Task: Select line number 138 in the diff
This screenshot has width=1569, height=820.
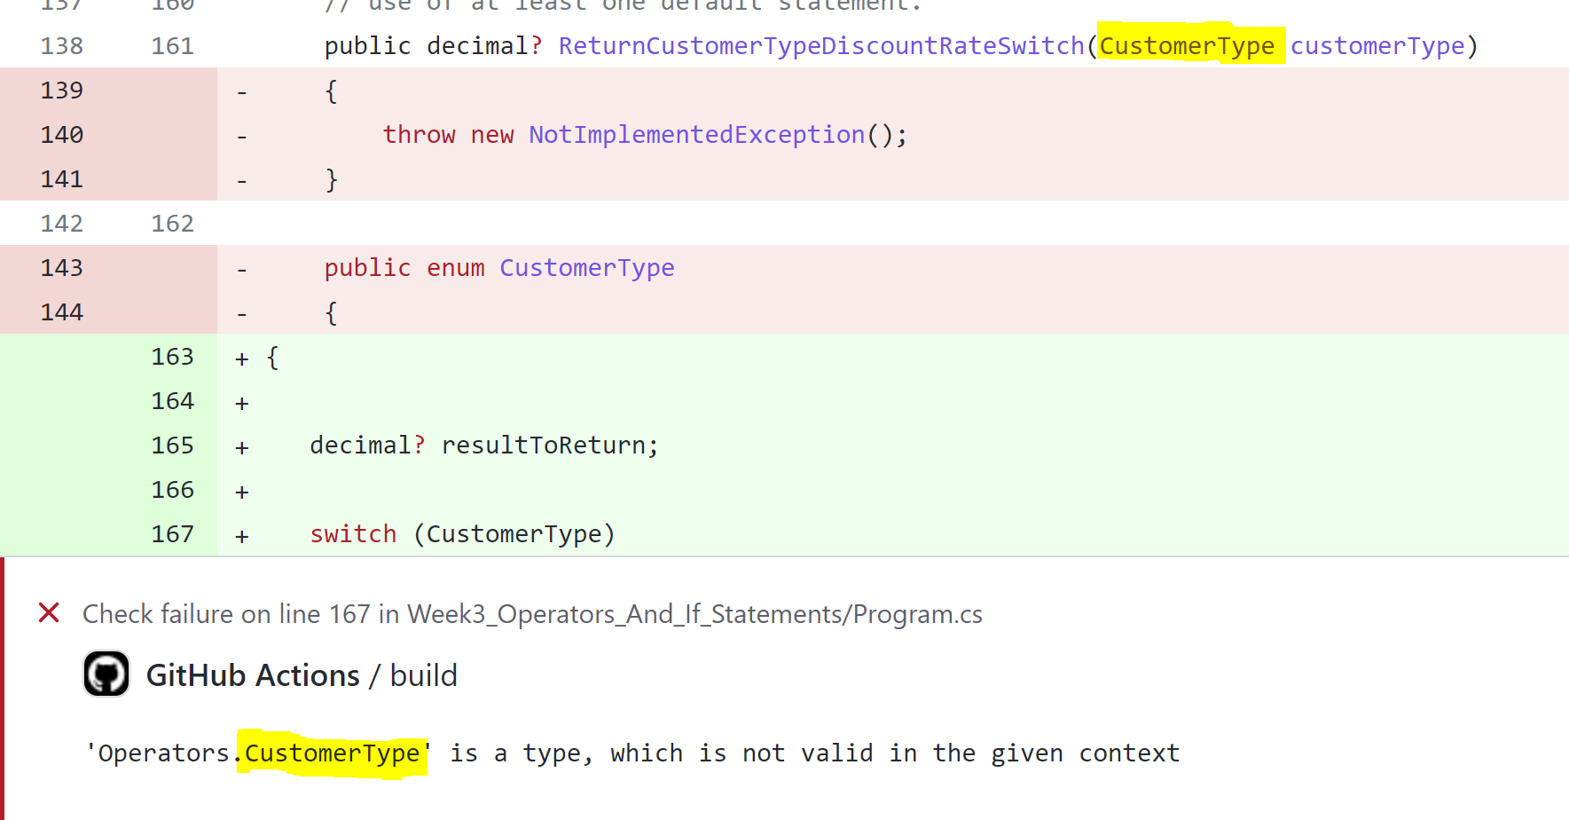Action: point(60,45)
